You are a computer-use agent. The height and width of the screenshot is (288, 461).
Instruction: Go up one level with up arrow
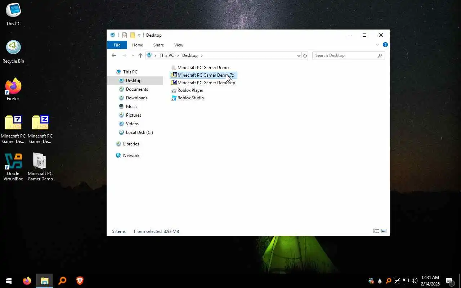point(140,55)
